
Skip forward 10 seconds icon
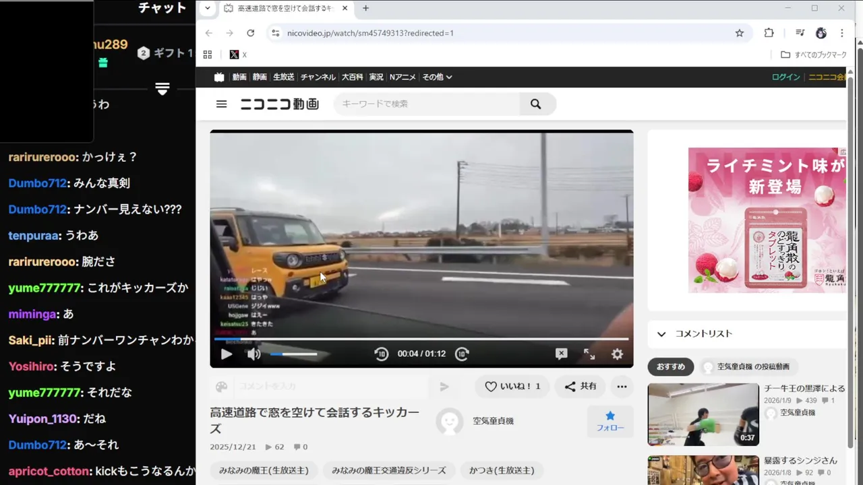[x=462, y=354]
